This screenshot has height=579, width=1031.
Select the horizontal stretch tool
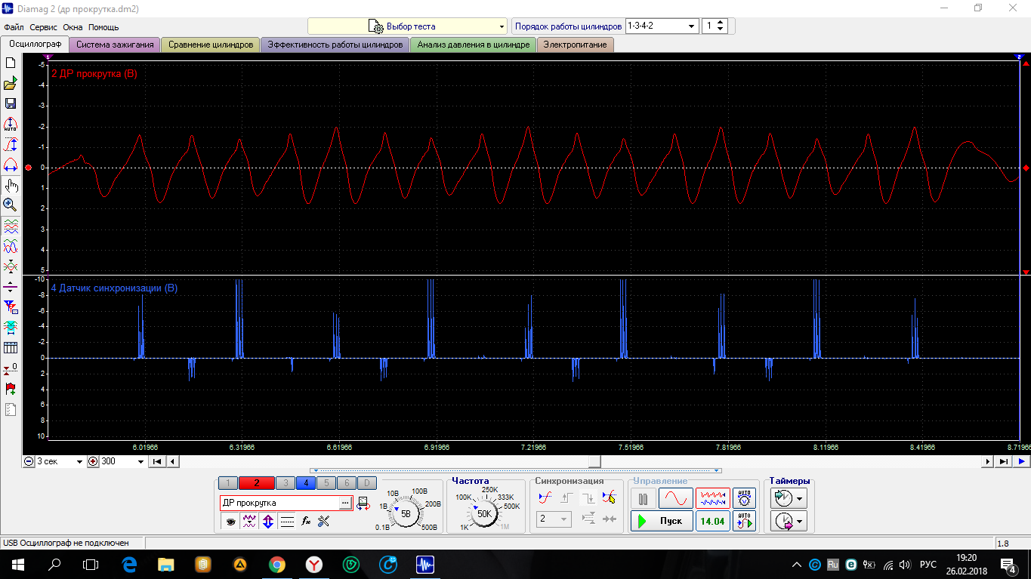click(x=11, y=165)
